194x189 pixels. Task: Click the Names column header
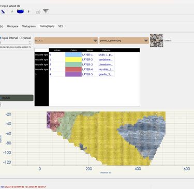point(90,50)
